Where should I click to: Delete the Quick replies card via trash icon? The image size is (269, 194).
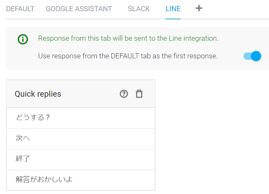coord(139,94)
